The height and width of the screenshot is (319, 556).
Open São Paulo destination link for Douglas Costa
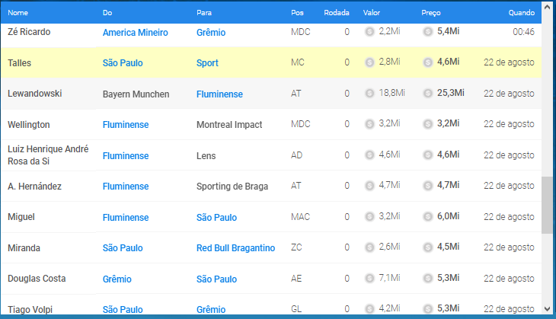click(x=216, y=279)
